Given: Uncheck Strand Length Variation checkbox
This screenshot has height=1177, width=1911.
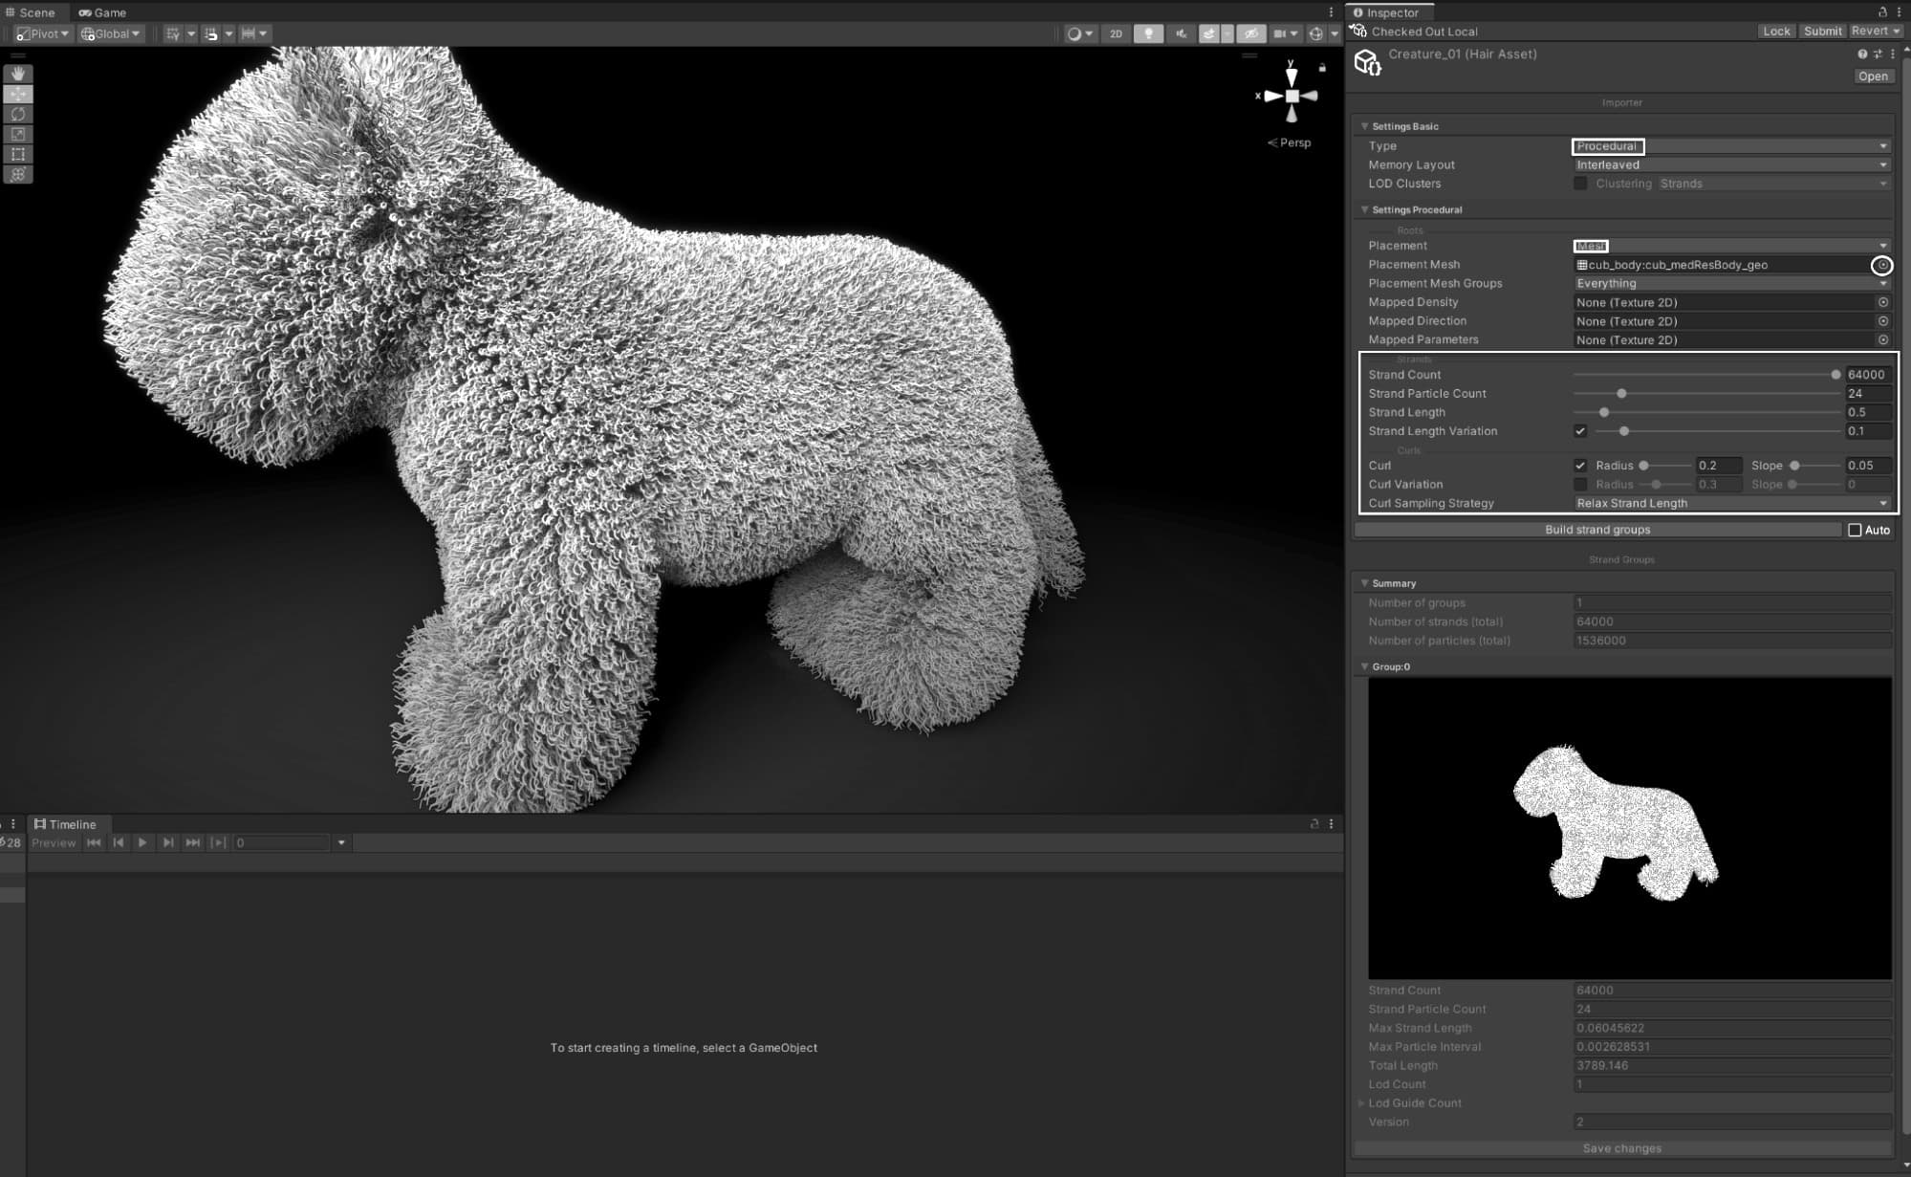Looking at the screenshot, I should [1580, 431].
